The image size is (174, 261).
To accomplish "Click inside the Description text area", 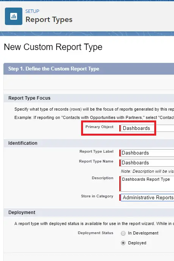I will point(147,184).
